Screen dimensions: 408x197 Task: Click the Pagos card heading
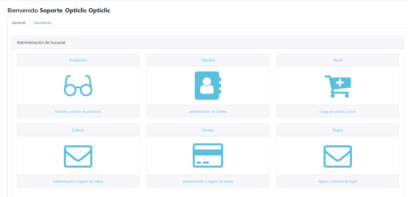[x=338, y=130]
